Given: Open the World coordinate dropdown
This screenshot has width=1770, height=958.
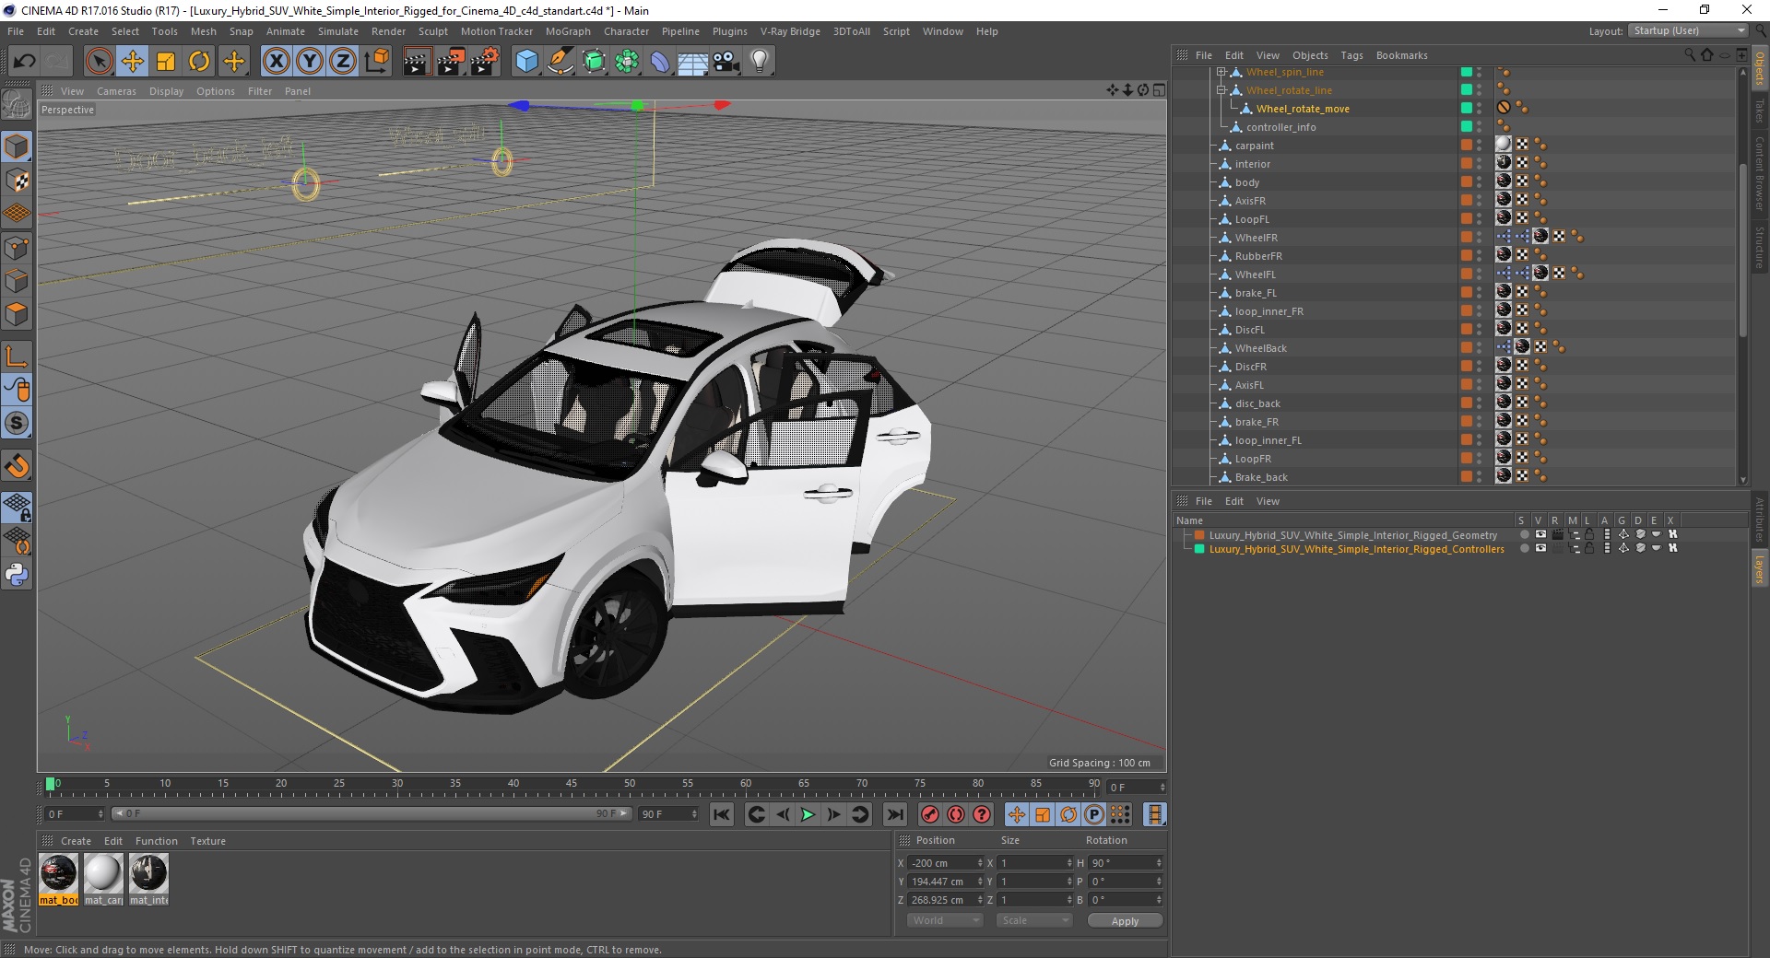Looking at the screenshot, I should coord(945,920).
